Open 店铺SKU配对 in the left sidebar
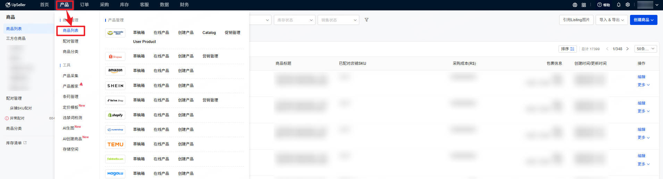663x179 pixels. pos(21,108)
